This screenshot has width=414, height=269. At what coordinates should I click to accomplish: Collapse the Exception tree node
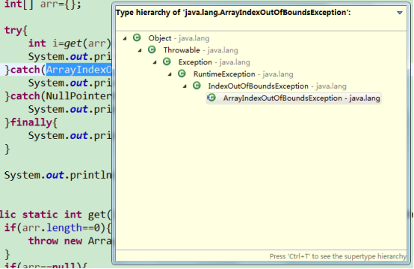155,63
